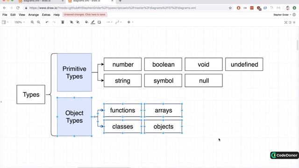
Task: Select the Primitive Types blue box
Action: click(74, 72)
